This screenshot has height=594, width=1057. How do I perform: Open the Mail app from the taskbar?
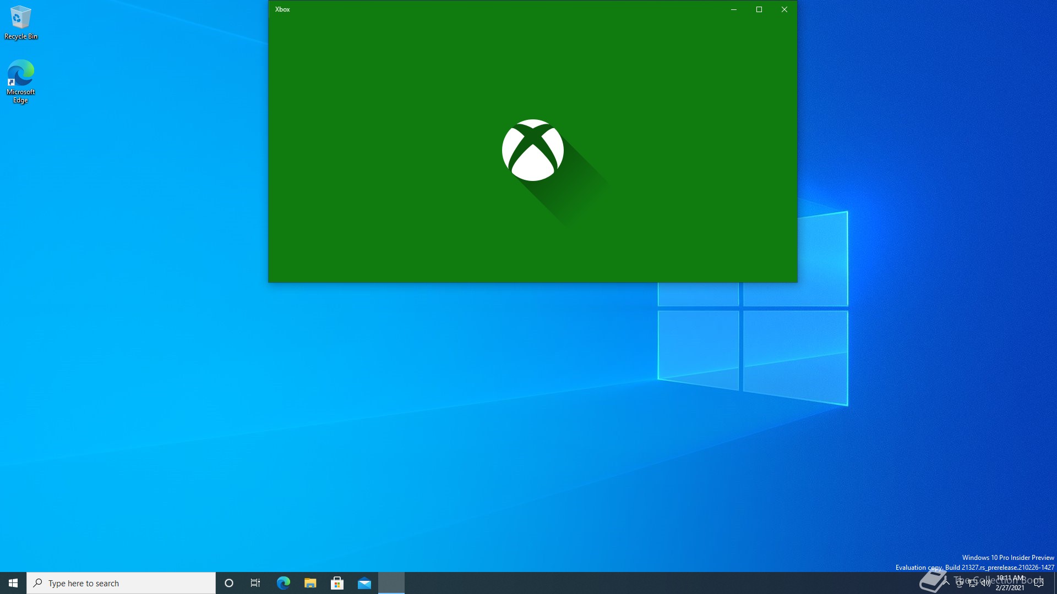(x=364, y=583)
